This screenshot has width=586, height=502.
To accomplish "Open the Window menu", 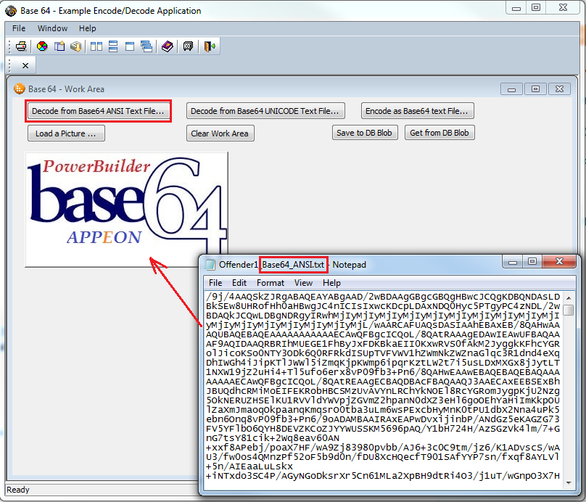I will tap(52, 28).
